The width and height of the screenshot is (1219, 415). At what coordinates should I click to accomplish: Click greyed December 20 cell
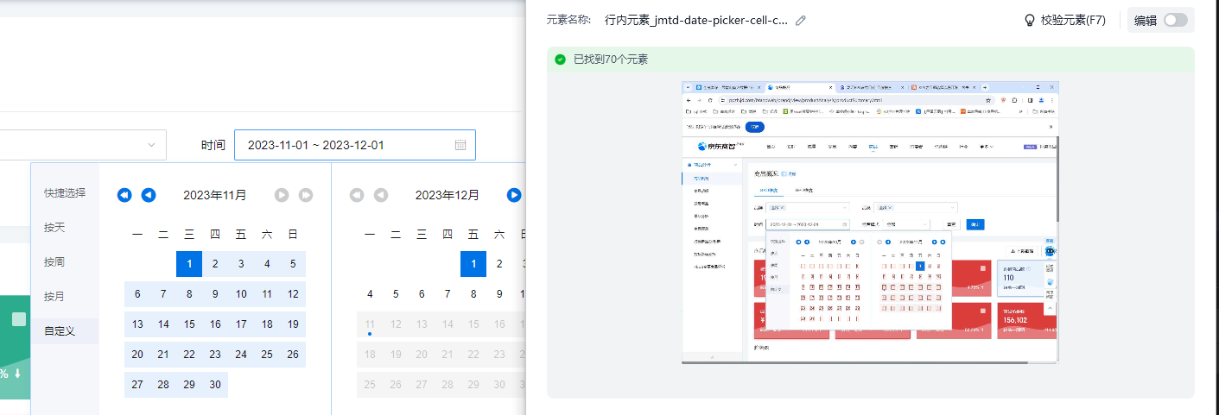coord(422,355)
